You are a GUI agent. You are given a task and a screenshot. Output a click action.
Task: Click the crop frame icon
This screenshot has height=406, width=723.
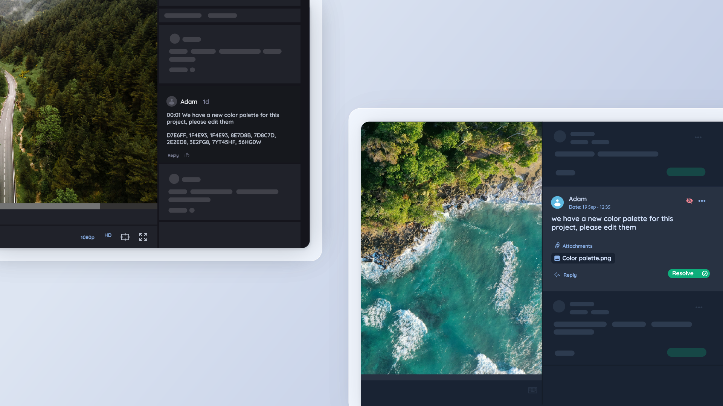coord(125,237)
